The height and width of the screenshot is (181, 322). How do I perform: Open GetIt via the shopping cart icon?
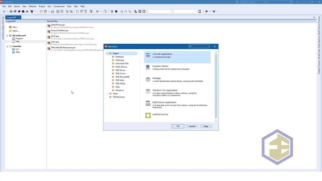32,12
